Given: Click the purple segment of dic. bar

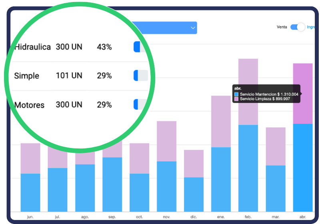Looking at the screenshot, I should (x=194, y=164).
